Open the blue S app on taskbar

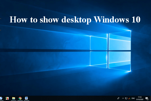click(x=1, y=98)
